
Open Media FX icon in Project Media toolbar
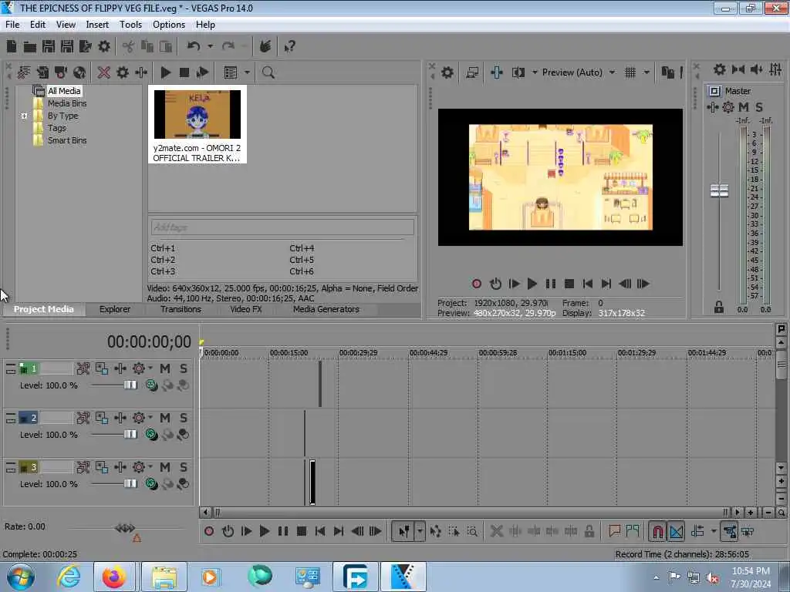click(141, 72)
